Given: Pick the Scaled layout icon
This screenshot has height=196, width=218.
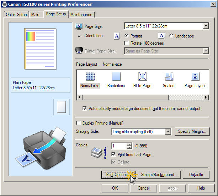Looking at the screenshot, I should (x=169, y=76).
